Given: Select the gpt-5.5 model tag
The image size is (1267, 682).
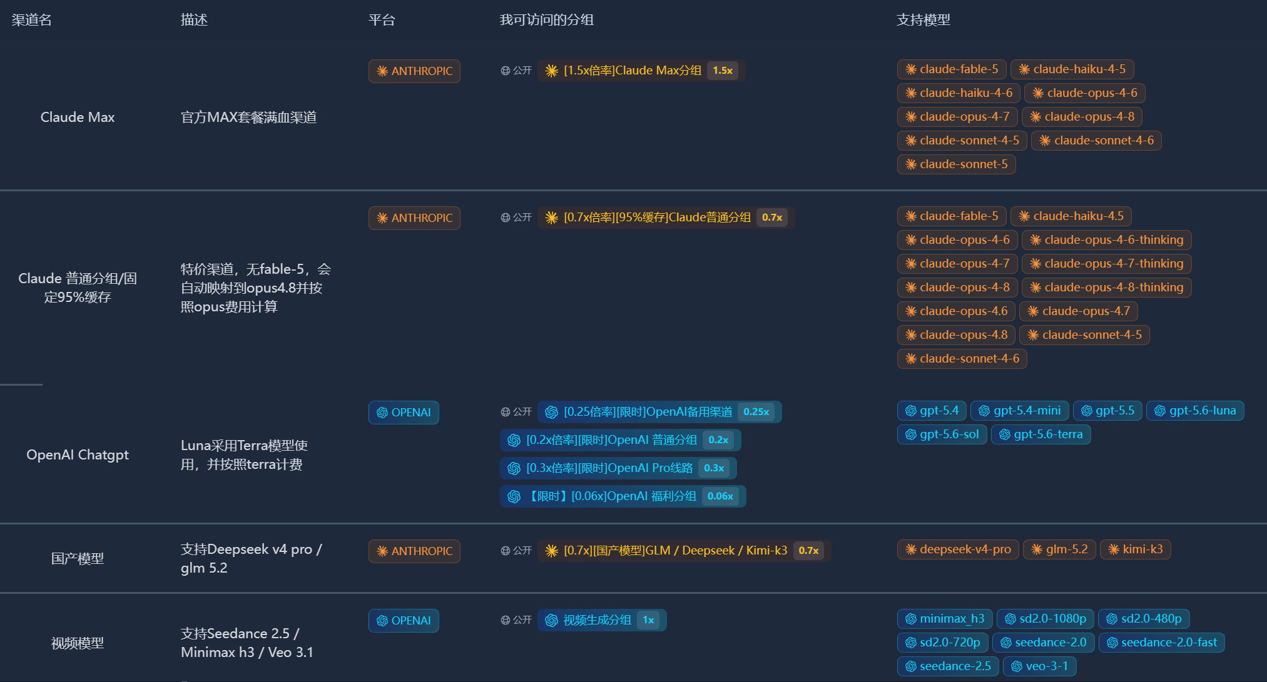Looking at the screenshot, I should 1107,411.
